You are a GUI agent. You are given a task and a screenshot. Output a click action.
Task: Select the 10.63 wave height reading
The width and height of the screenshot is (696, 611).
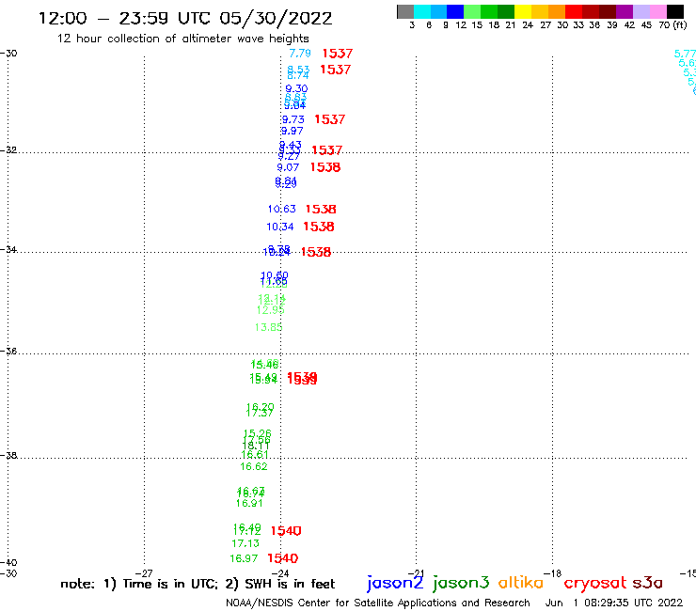[281, 209]
